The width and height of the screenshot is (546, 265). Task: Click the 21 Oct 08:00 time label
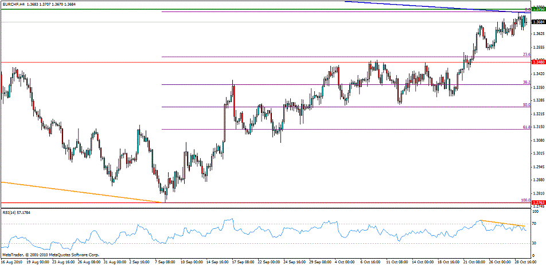pyautogui.click(x=475, y=261)
